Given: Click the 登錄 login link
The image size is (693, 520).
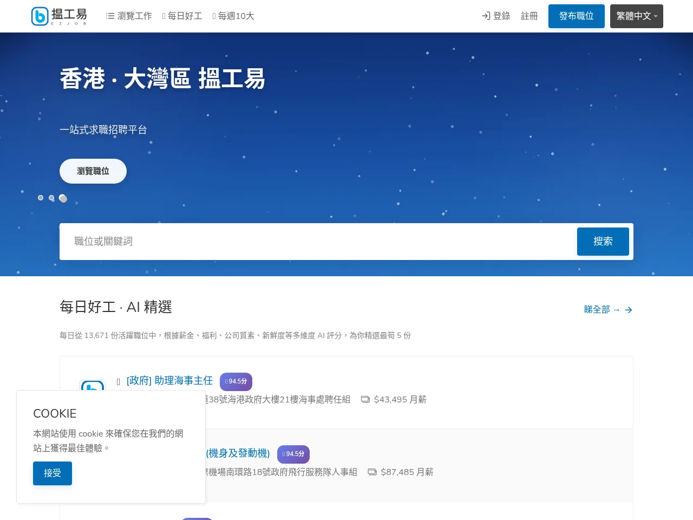Looking at the screenshot, I should point(496,16).
